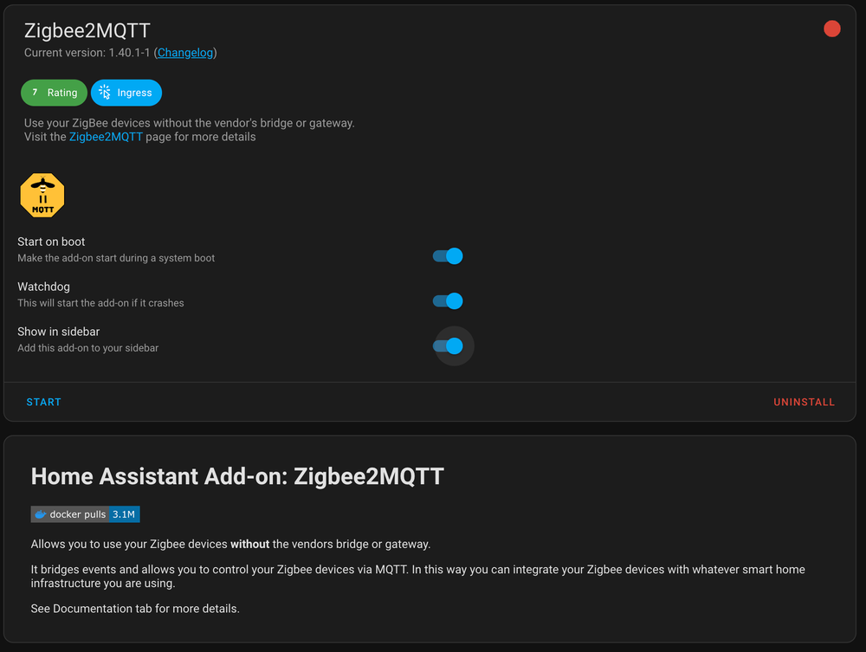Open the Changelog link
This screenshot has width=866, height=652.
[185, 53]
